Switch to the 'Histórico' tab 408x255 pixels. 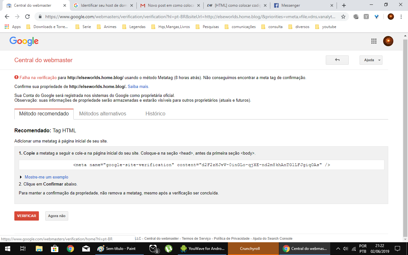(x=155, y=113)
